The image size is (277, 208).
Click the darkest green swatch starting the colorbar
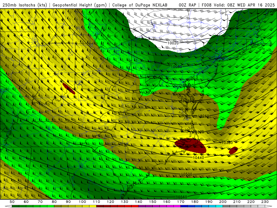click(x=15, y=206)
